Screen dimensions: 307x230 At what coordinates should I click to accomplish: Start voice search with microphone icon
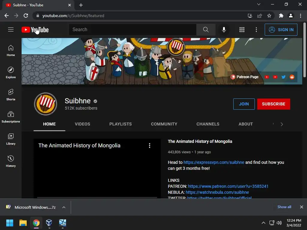click(x=224, y=30)
